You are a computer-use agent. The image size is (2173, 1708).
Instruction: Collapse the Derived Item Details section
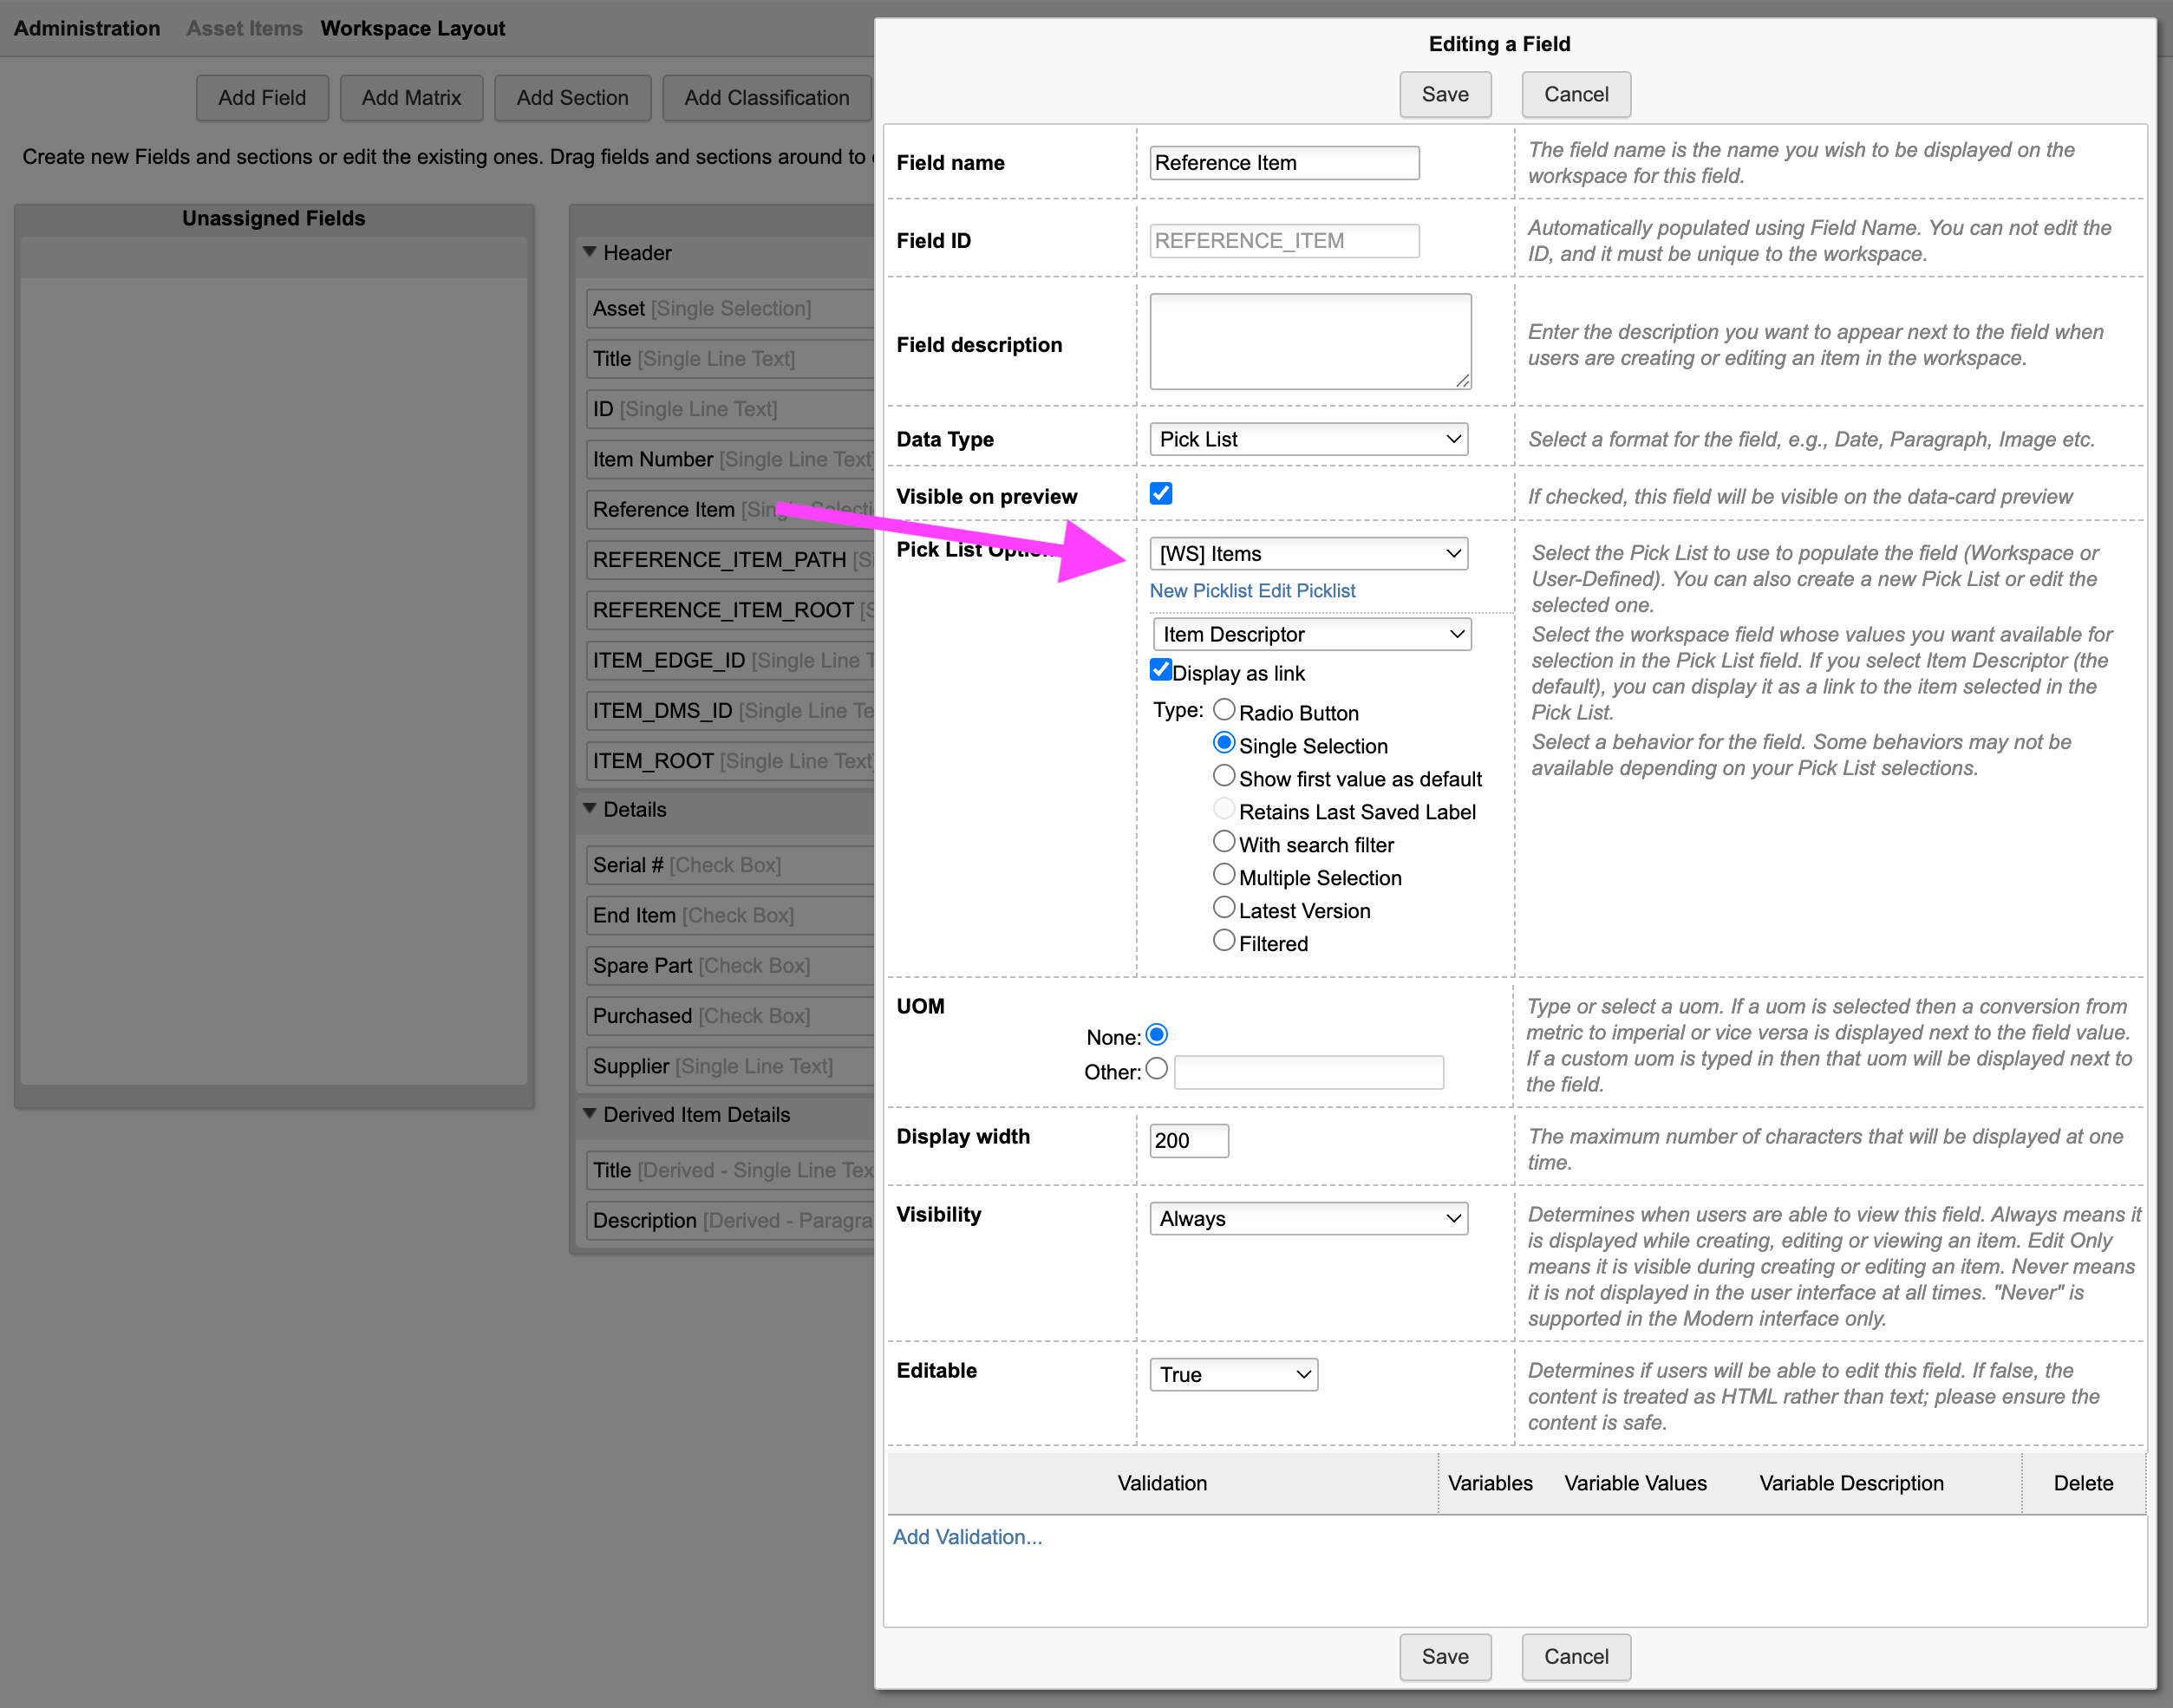pyautogui.click(x=589, y=1113)
